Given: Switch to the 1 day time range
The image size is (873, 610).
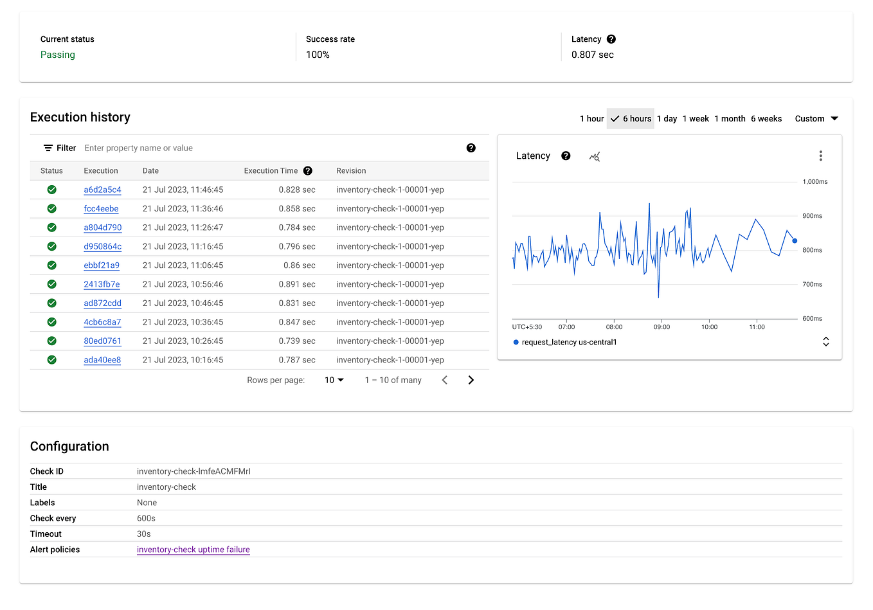Looking at the screenshot, I should 667,118.
